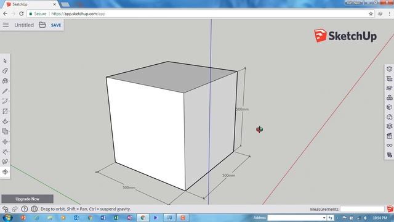The width and height of the screenshot is (394, 222).
Task: Click the Untitled model name
Action: [x=24, y=25]
